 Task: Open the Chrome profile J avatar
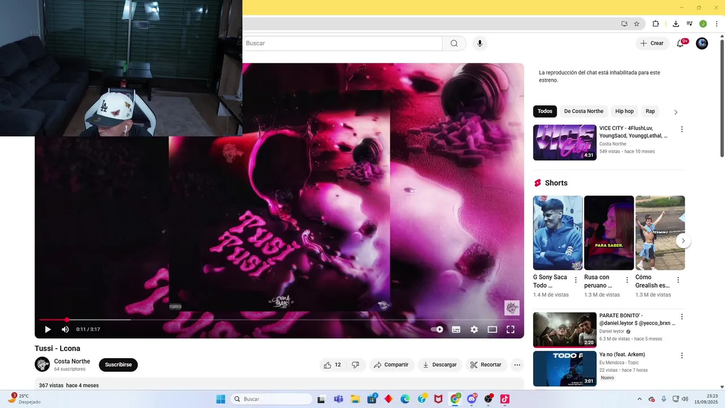pyautogui.click(x=703, y=24)
